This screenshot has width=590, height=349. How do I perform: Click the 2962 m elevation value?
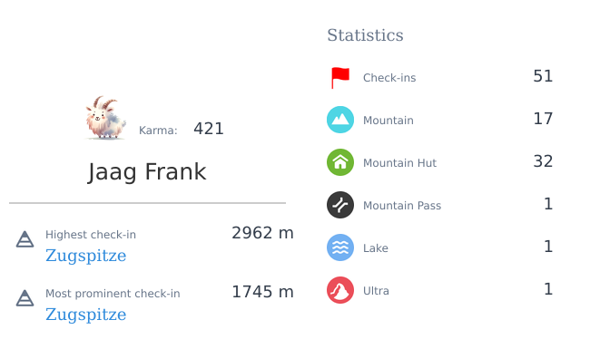pos(262,233)
